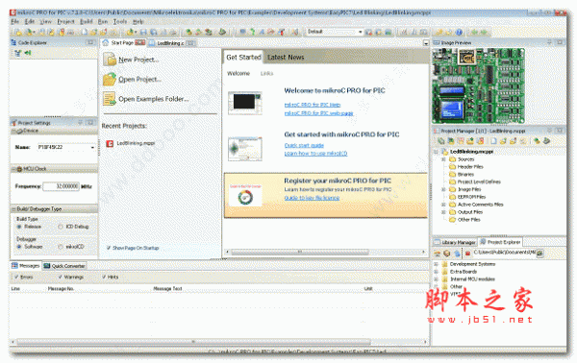Click the save icon in the main toolbar
The height and width of the screenshot is (363, 577).
tap(144, 32)
